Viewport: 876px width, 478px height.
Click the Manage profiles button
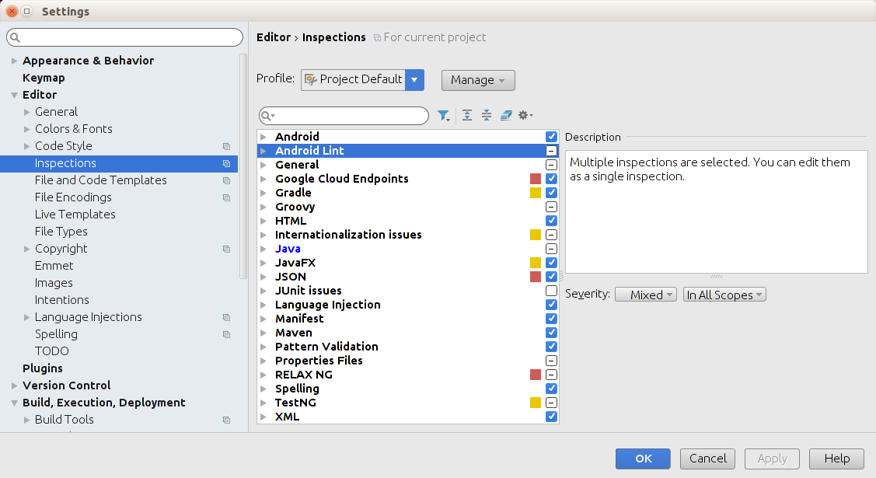point(478,80)
